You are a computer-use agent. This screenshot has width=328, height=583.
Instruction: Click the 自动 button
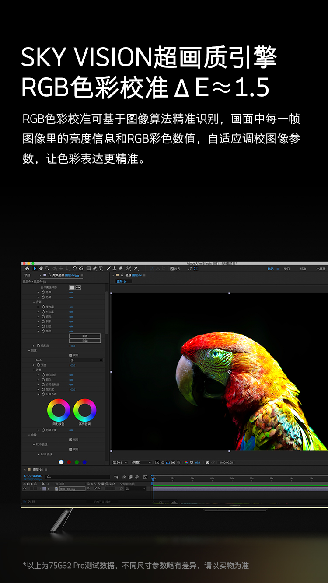(85, 341)
